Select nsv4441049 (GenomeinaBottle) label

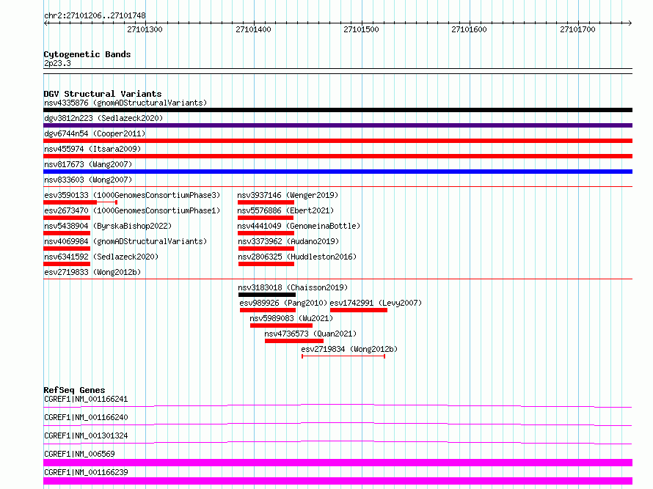point(299,226)
